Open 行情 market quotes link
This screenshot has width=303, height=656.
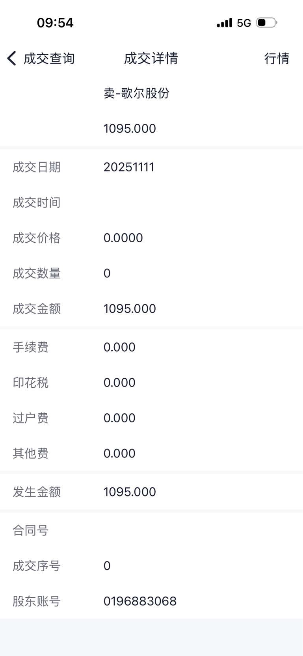click(x=277, y=58)
